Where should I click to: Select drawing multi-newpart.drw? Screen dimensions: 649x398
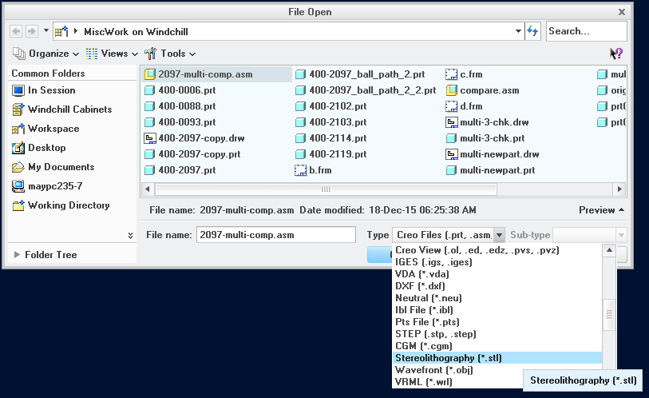pyautogui.click(x=493, y=154)
